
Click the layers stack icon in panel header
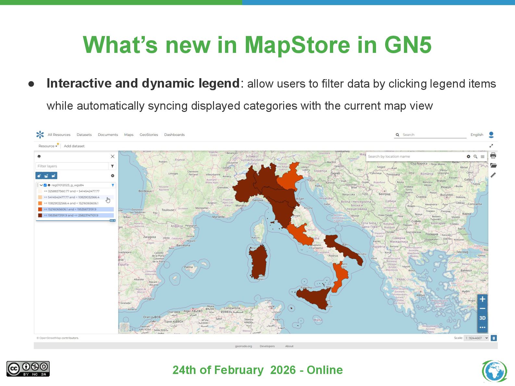point(39,156)
